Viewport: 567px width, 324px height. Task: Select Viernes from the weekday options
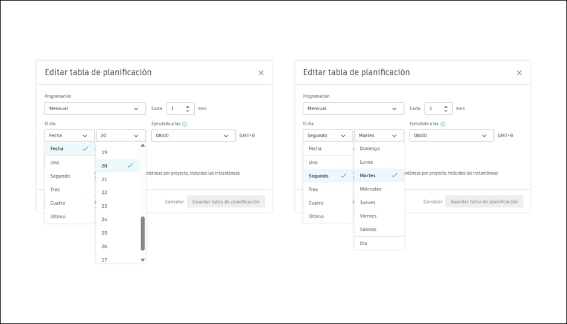[x=368, y=216]
